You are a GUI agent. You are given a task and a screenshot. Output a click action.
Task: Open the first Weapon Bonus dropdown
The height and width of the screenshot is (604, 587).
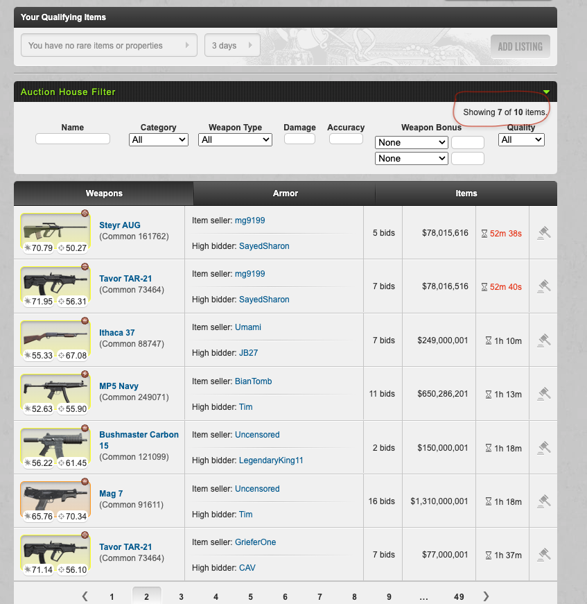(412, 142)
